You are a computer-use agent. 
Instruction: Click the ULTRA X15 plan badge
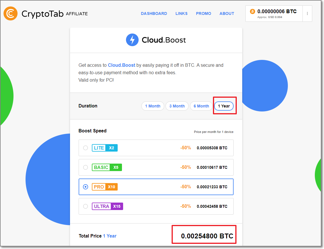(107, 206)
